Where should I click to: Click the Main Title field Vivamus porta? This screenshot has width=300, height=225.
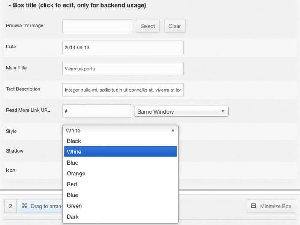(x=123, y=69)
